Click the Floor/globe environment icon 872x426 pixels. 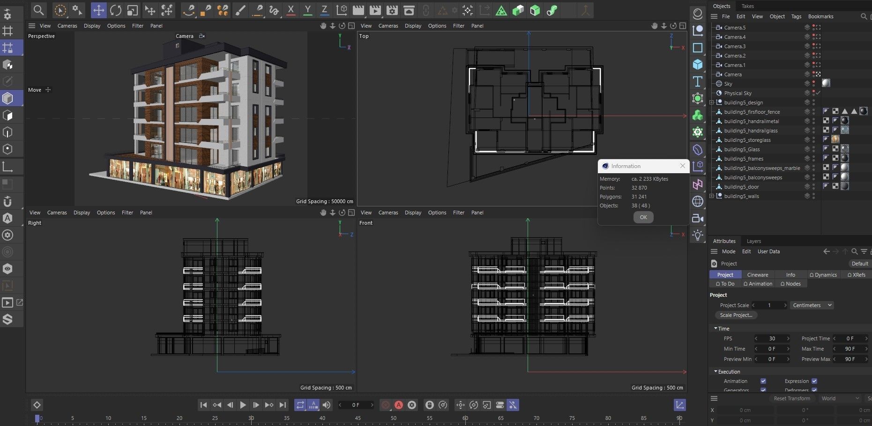(698, 201)
